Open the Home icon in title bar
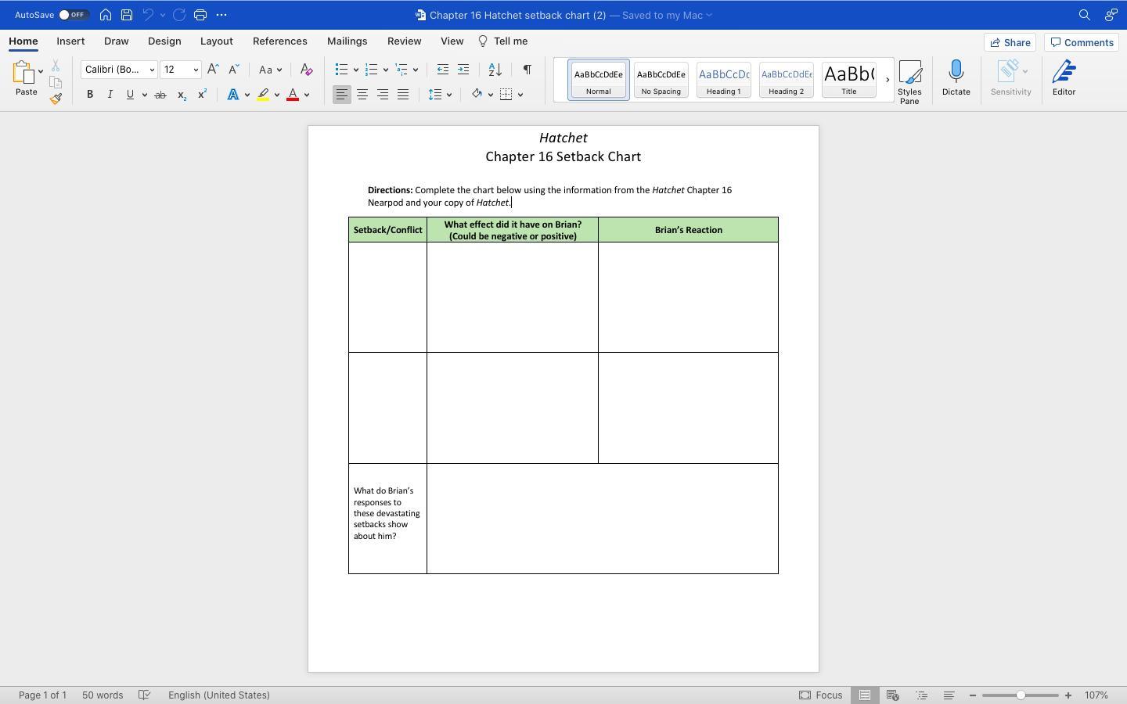The height and width of the screenshot is (704, 1127). [106, 15]
